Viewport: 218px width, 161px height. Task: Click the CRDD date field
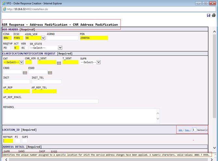(x=13, y=72)
